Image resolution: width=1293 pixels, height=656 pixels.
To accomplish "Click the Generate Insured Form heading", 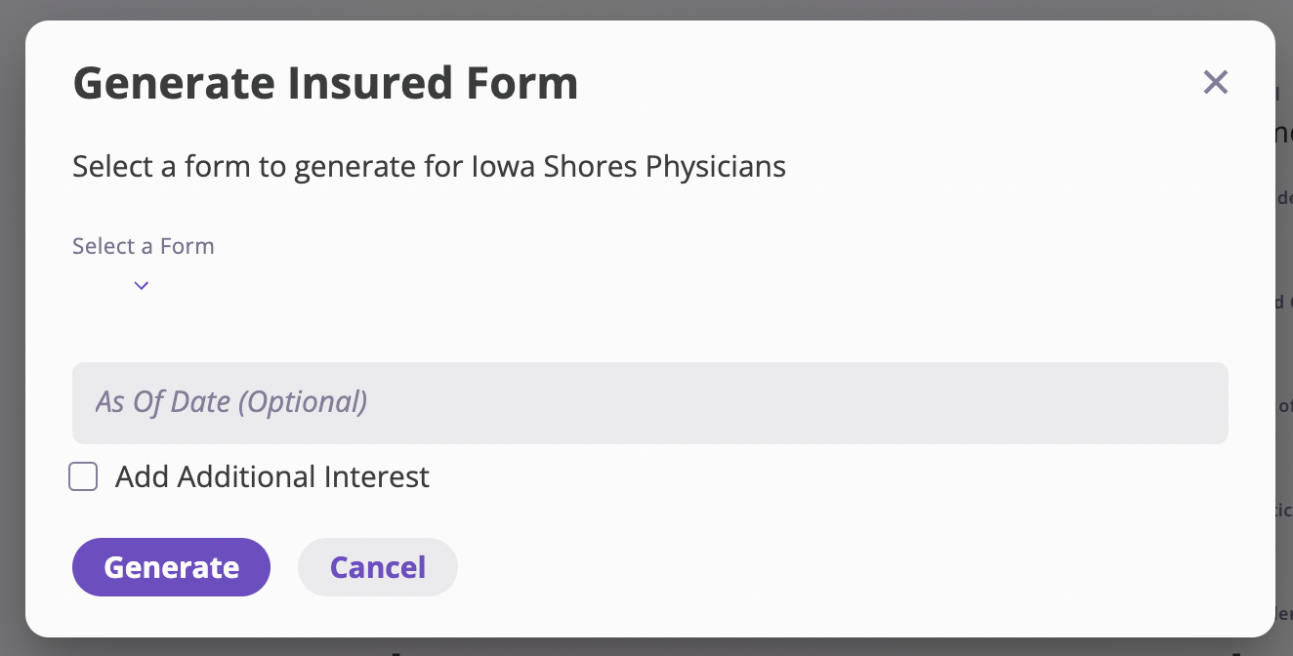I will tap(325, 83).
